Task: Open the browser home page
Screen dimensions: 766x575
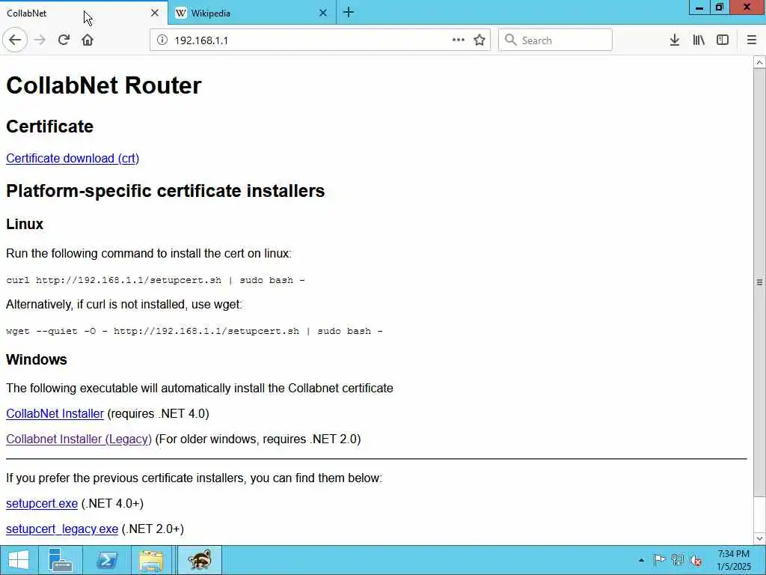Action: tap(88, 40)
